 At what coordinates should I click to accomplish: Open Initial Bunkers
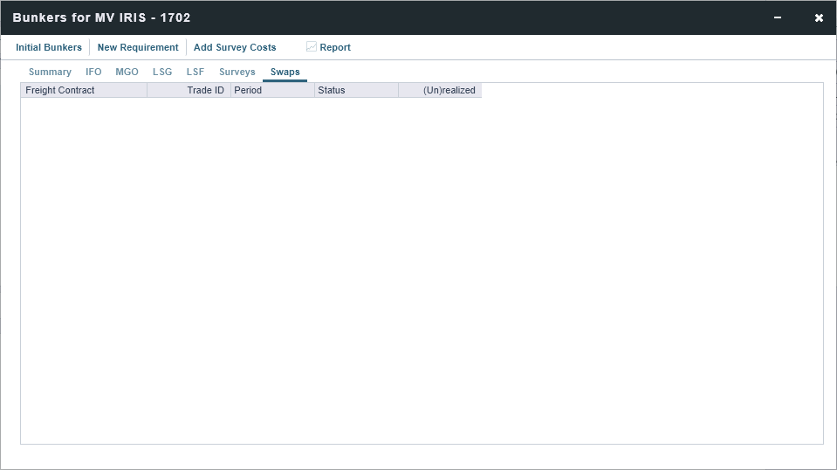pos(49,47)
